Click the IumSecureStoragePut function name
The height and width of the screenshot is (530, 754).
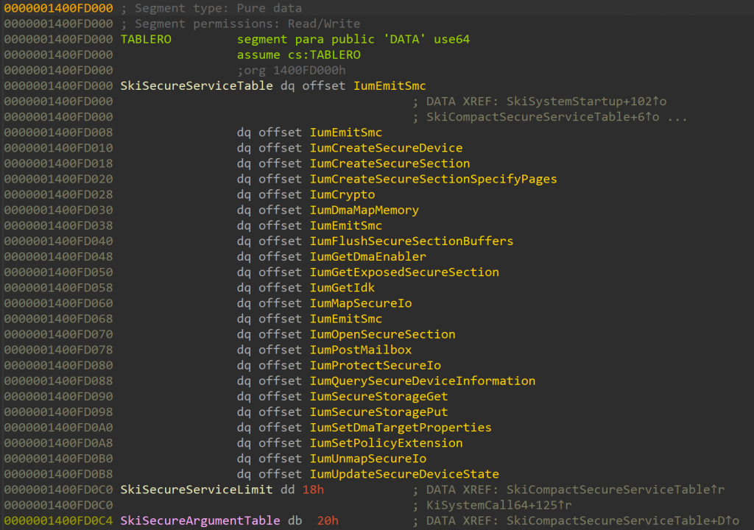pos(378,411)
